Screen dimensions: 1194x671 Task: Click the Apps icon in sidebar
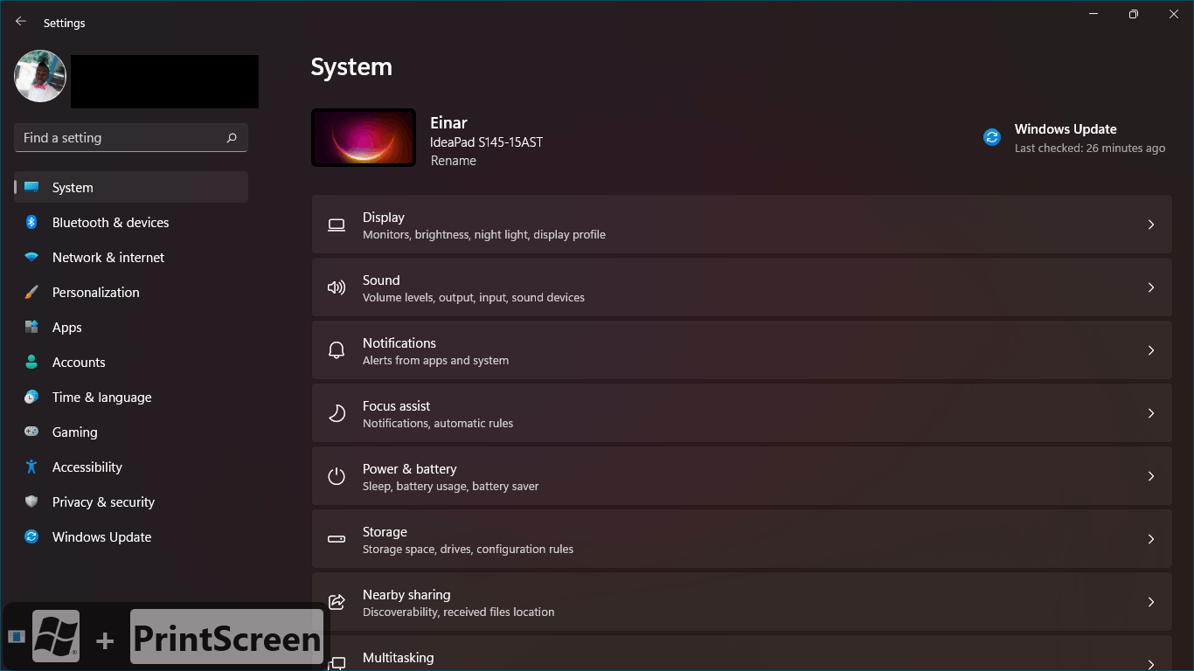[31, 327]
